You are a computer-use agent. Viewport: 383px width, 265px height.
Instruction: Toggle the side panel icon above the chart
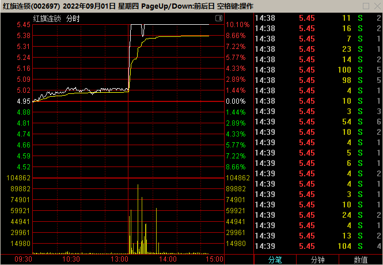tap(218, 18)
